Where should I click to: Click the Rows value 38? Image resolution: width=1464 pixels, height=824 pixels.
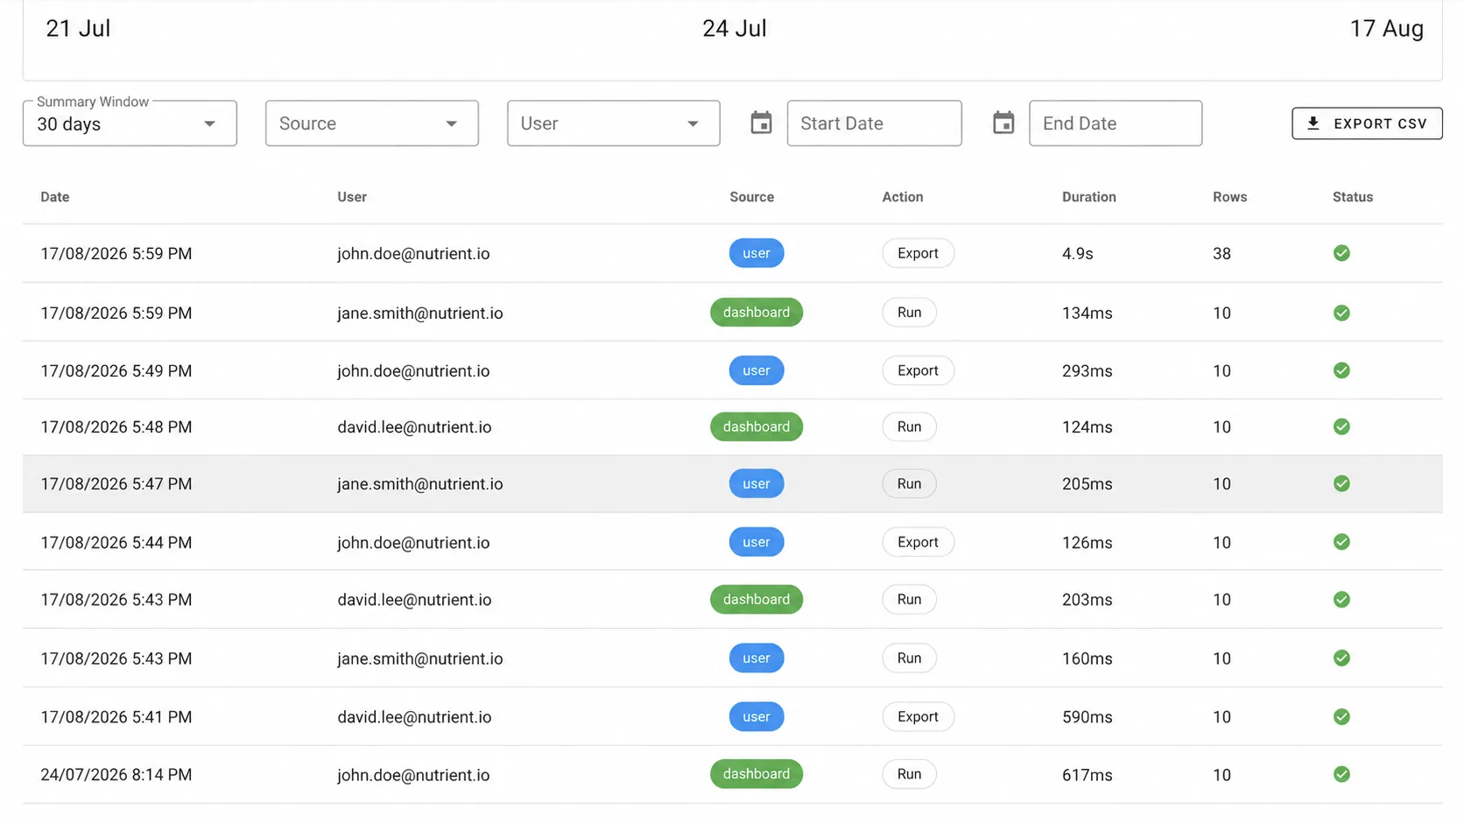click(x=1221, y=254)
